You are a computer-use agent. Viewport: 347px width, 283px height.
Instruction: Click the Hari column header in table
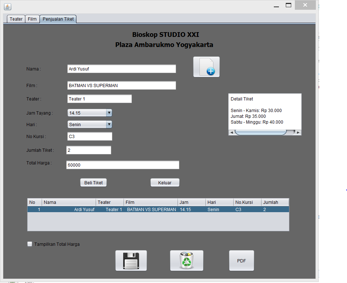tap(219, 202)
